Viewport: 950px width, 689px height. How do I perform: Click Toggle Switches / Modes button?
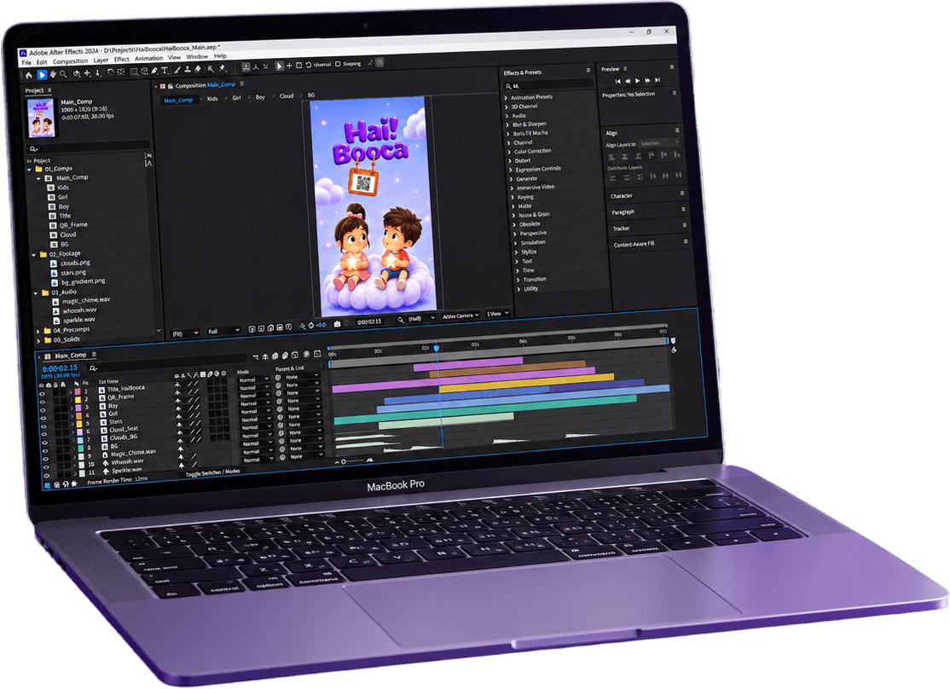click(212, 472)
